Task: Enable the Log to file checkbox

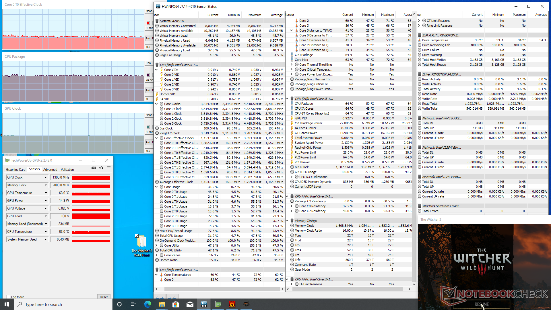Action: pos(9,297)
